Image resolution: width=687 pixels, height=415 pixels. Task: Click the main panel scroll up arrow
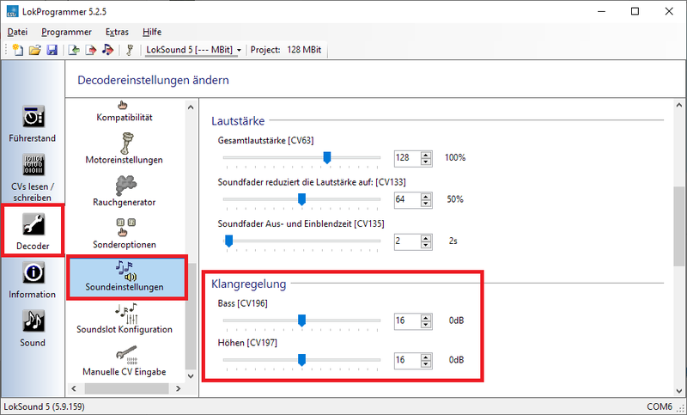679,105
